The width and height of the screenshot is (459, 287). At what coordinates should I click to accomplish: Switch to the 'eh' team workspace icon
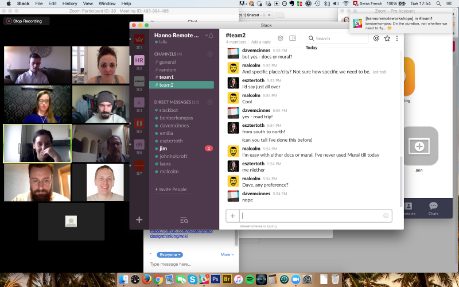[139, 145]
